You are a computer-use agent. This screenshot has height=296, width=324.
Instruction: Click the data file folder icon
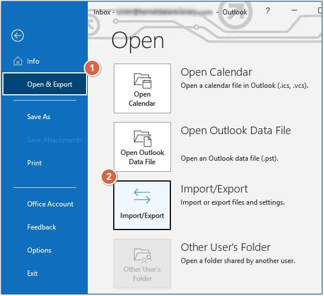coord(143,139)
